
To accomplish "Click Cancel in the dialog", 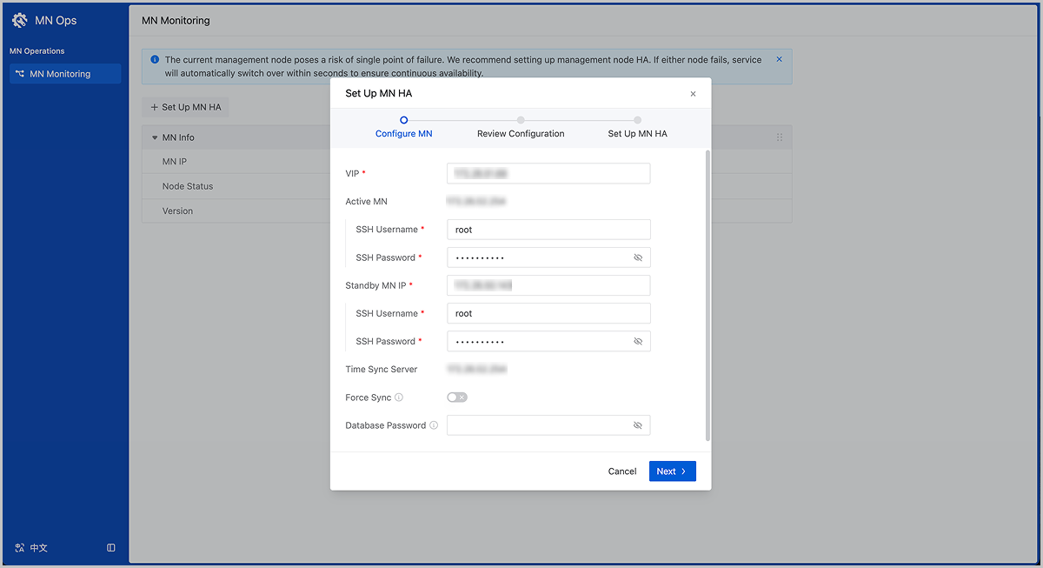I will pyautogui.click(x=622, y=471).
